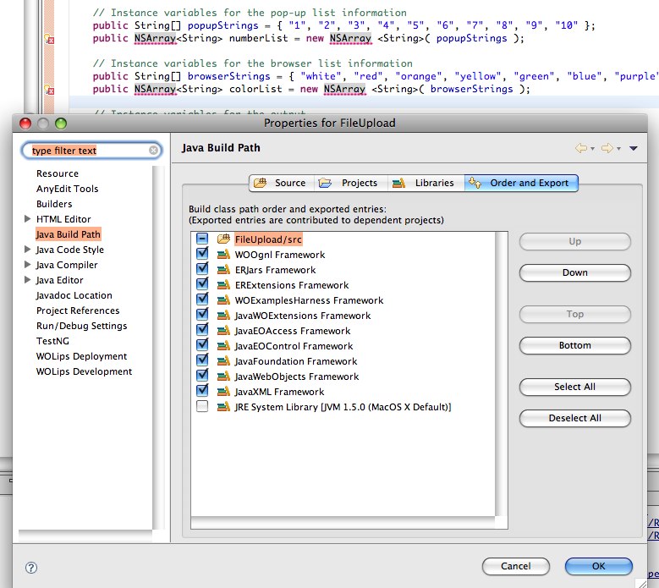
Task: Open the view menu triangle dropdown
Action: pyautogui.click(x=634, y=148)
